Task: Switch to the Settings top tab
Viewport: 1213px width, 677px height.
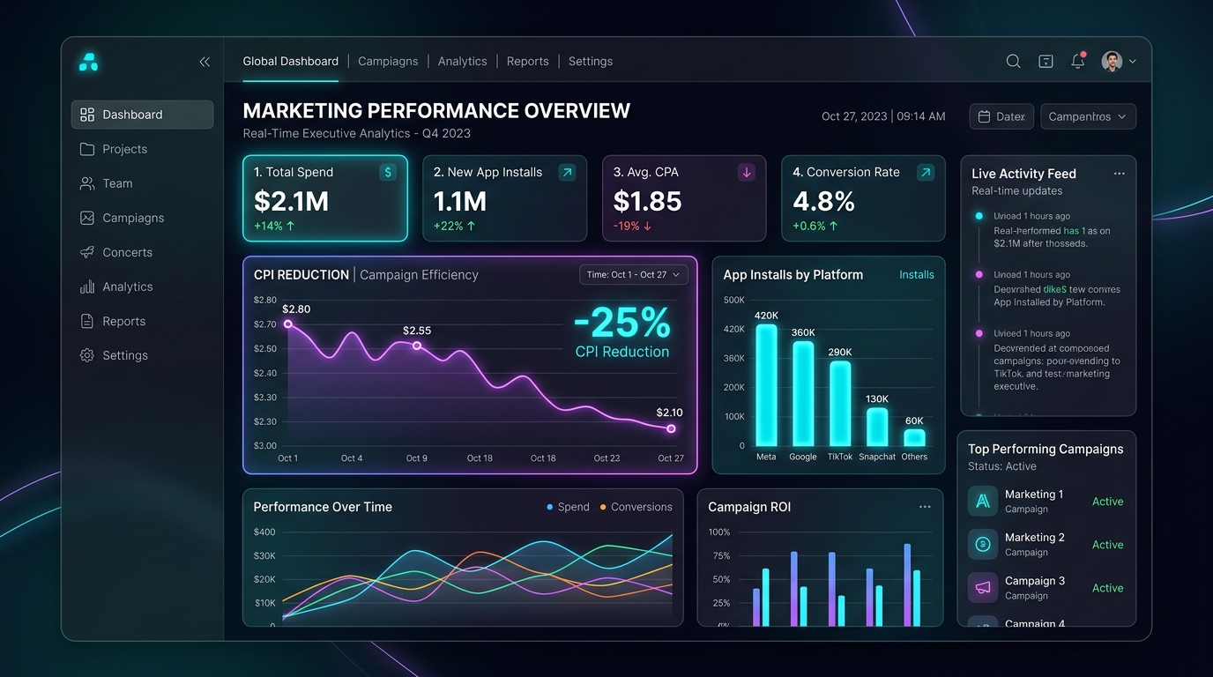Action: 591,61
